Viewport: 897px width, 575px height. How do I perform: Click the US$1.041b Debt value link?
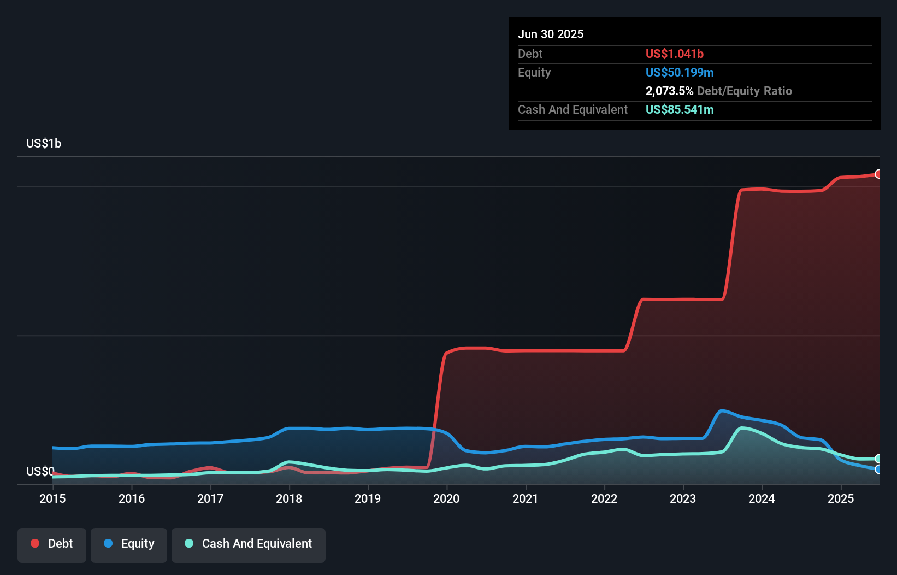[675, 54]
